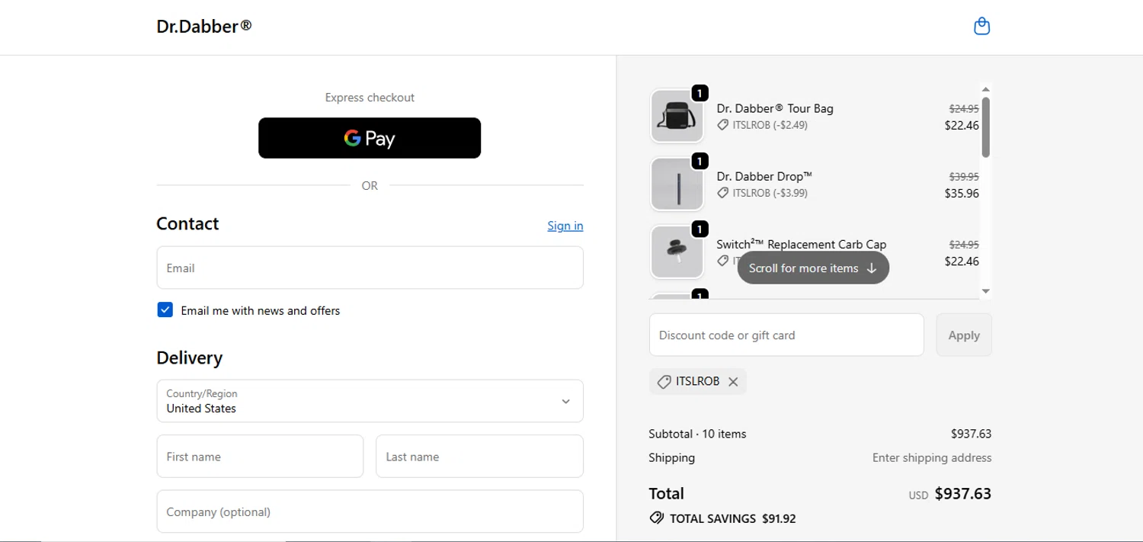Click the struck-through $39.95 price

click(x=964, y=177)
